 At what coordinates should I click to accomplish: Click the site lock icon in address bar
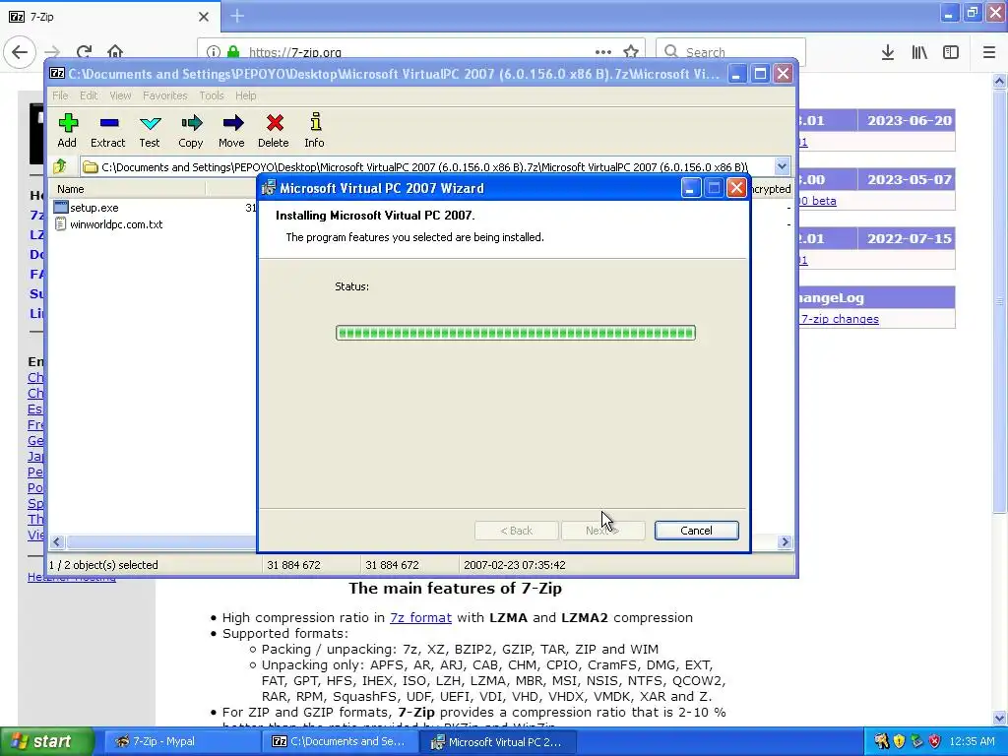tap(234, 52)
